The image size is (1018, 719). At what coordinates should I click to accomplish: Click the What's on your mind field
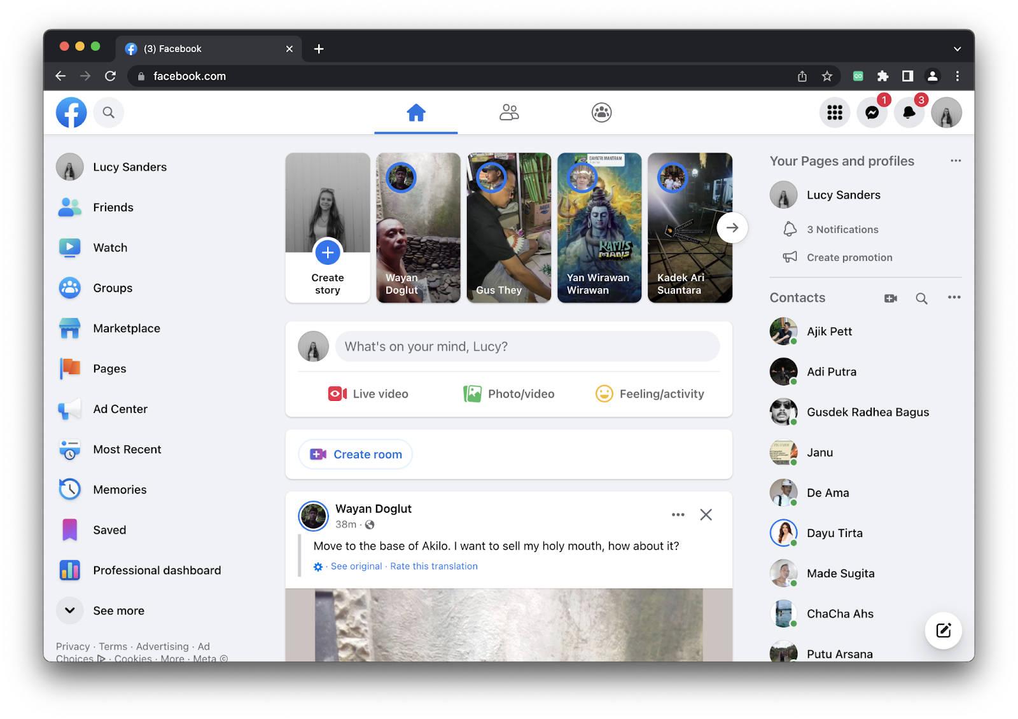pyautogui.click(x=527, y=347)
